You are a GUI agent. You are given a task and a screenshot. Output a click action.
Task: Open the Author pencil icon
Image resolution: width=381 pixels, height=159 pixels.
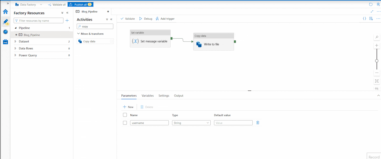5,22
